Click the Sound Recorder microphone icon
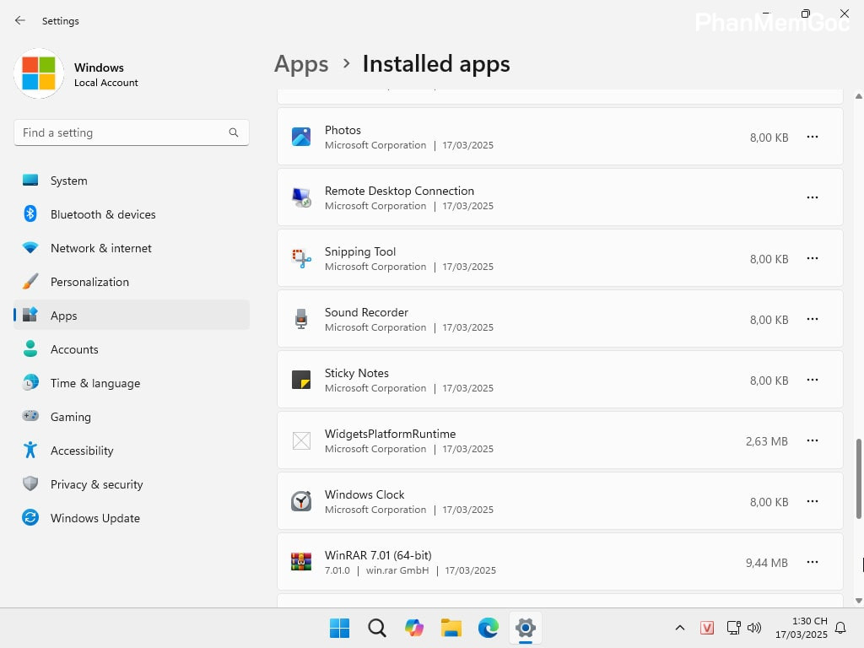Viewport: 864px width, 648px height. tap(301, 319)
